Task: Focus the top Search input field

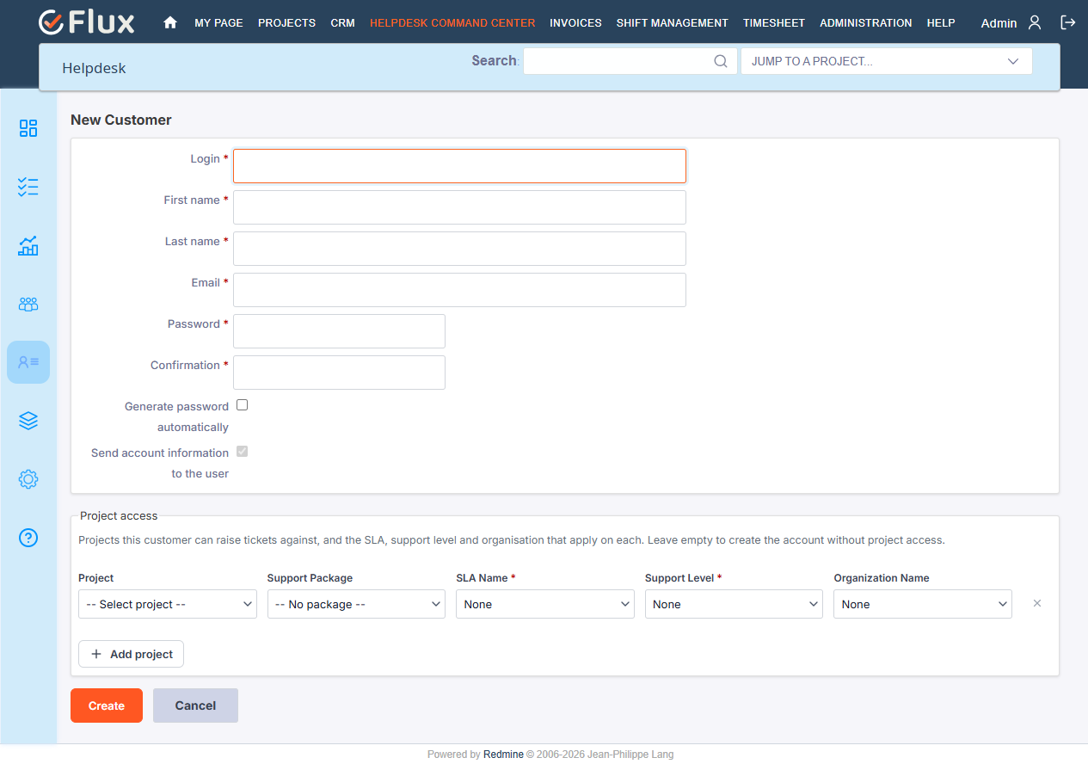Action: tap(630, 61)
